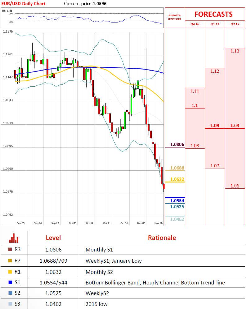The height and width of the screenshot is (309, 246).
Task: Click the Nov 09 date axis label
Action: pyautogui.click(x=141, y=223)
